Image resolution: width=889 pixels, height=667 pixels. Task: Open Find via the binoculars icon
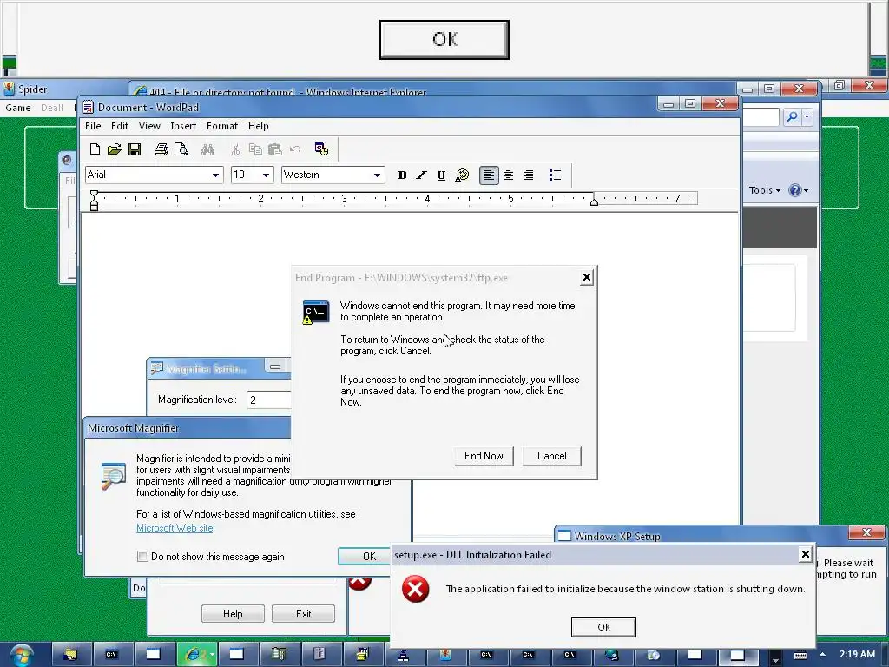click(207, 149)
